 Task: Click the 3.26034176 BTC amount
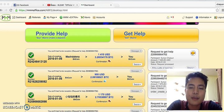coord(104,57)
